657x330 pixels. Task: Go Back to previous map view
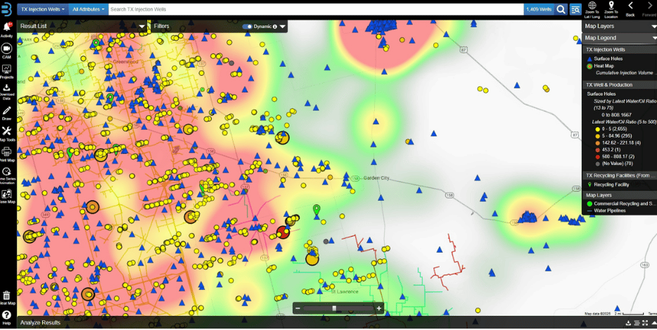[630, 8]
